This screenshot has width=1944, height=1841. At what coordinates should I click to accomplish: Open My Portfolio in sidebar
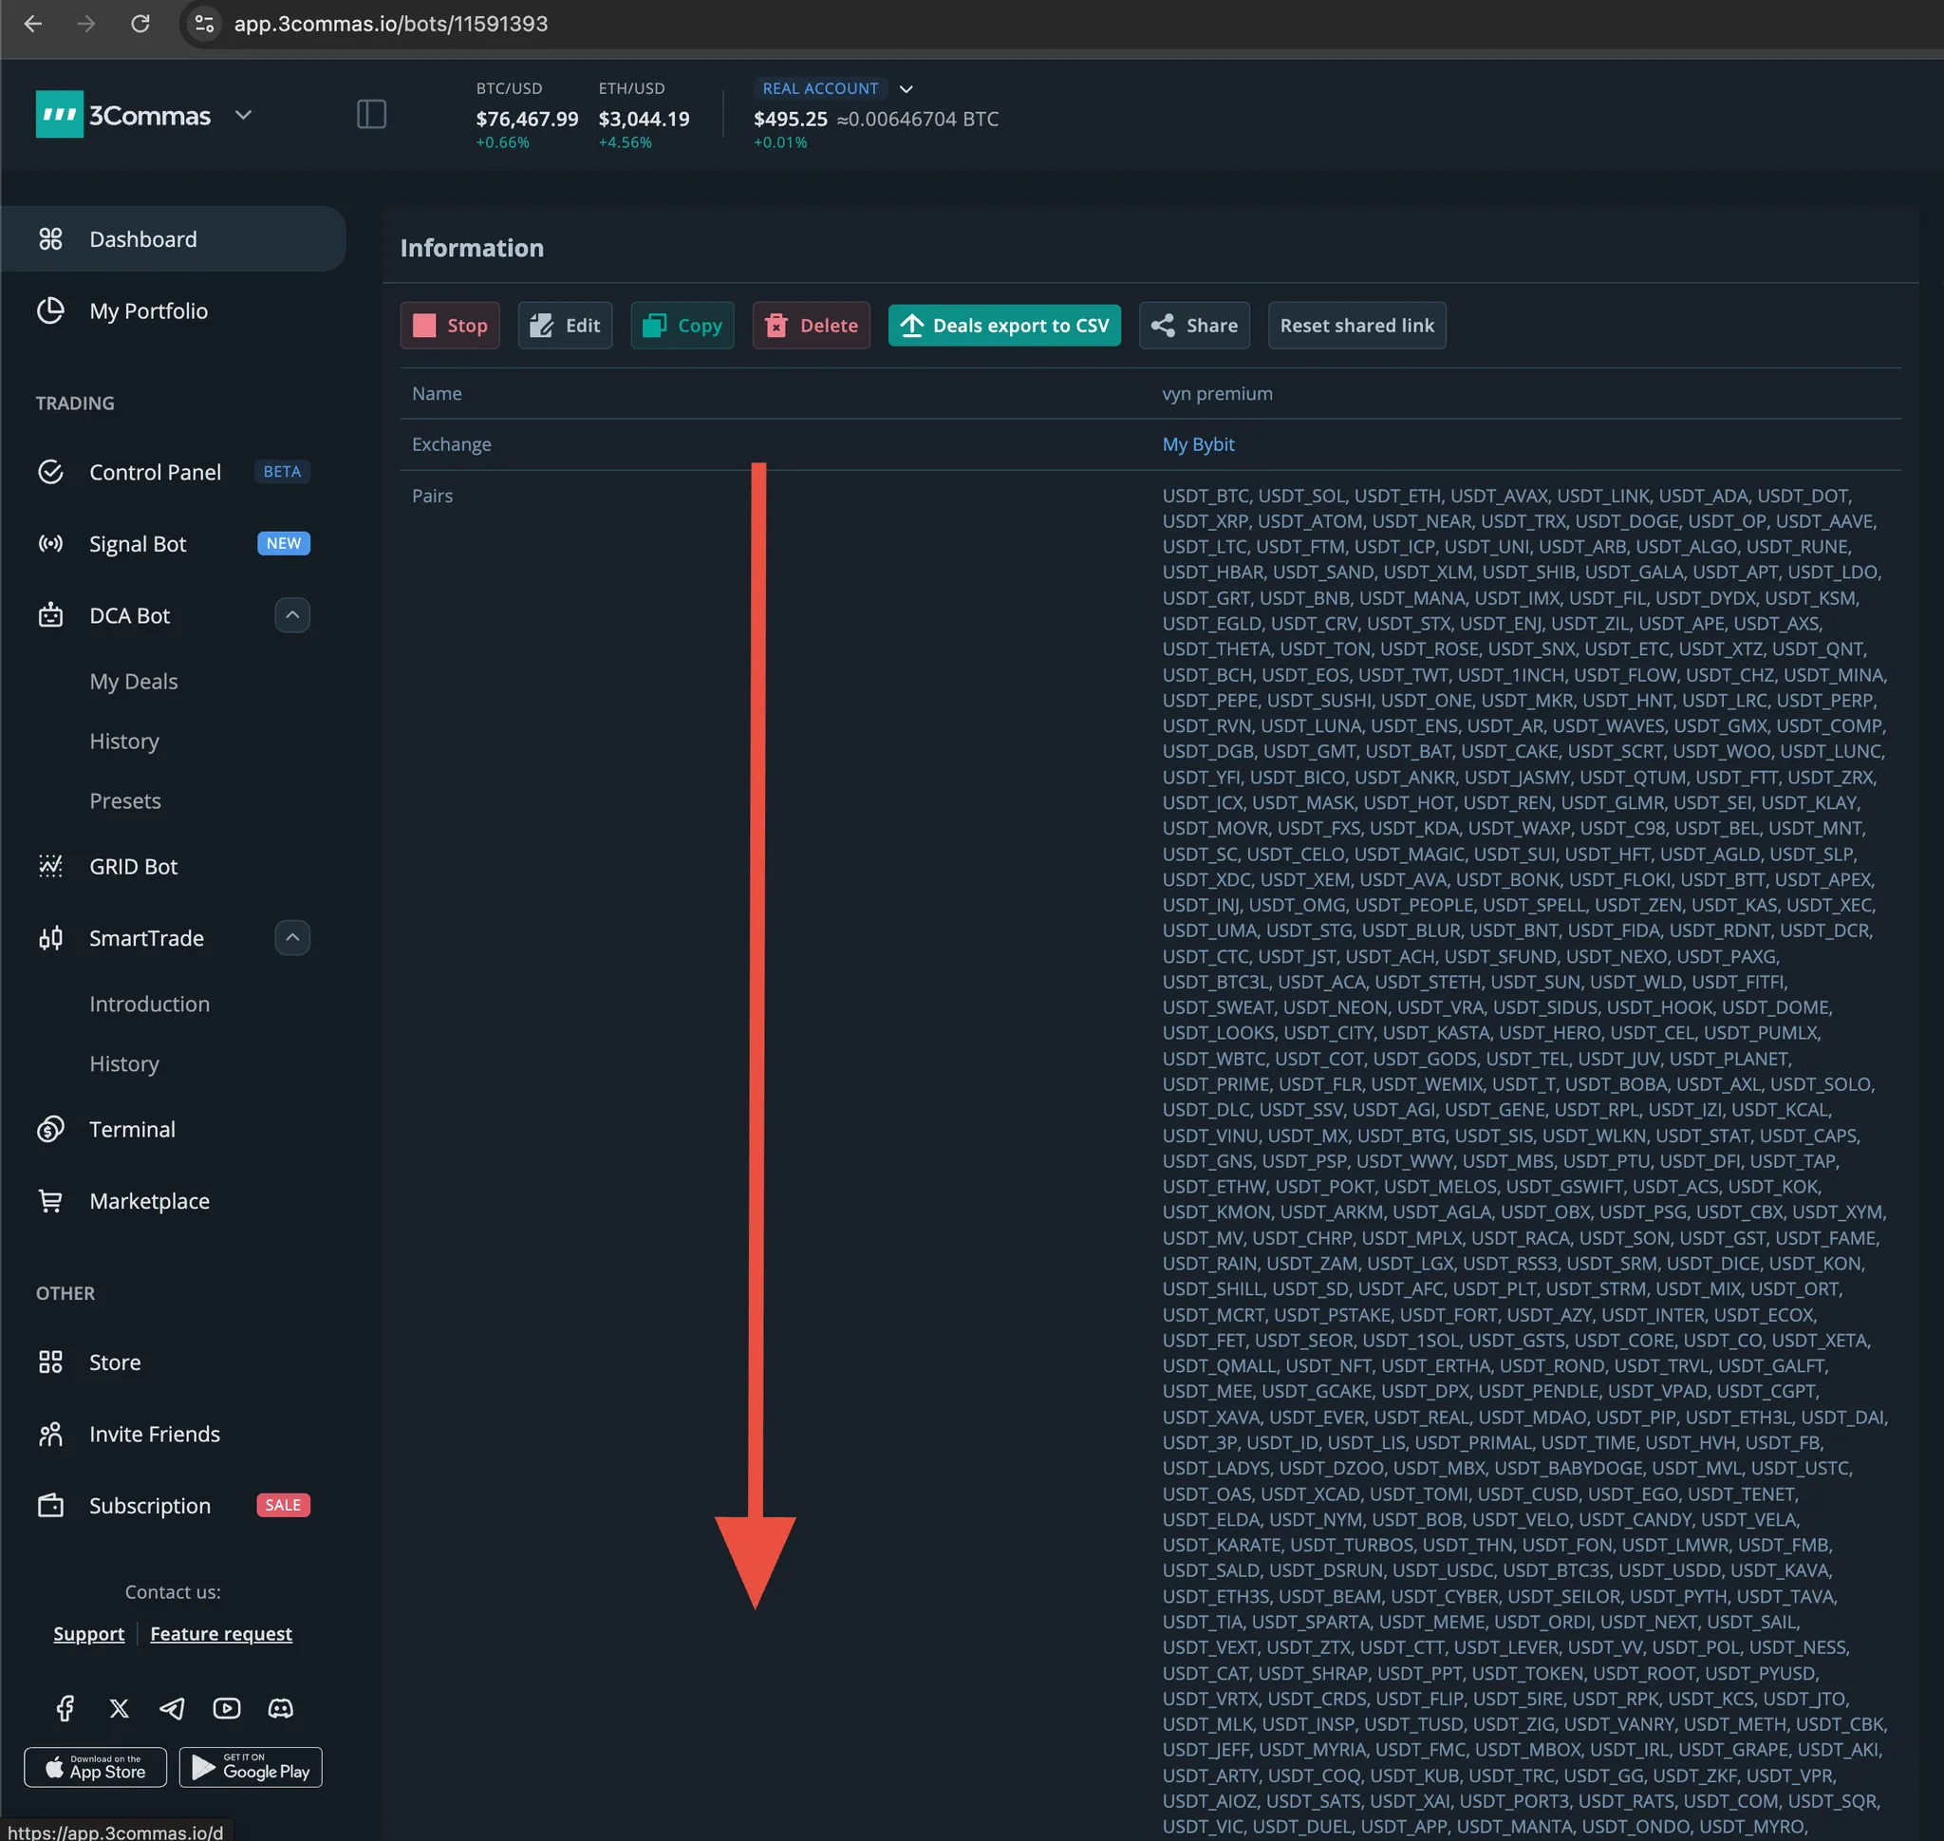pos(148,311)
